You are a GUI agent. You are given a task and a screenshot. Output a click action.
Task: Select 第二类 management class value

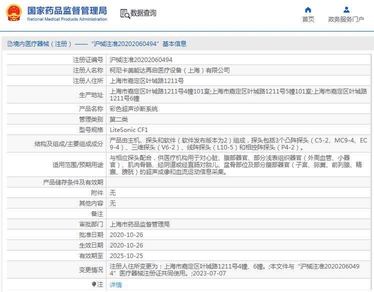(119, 119)
